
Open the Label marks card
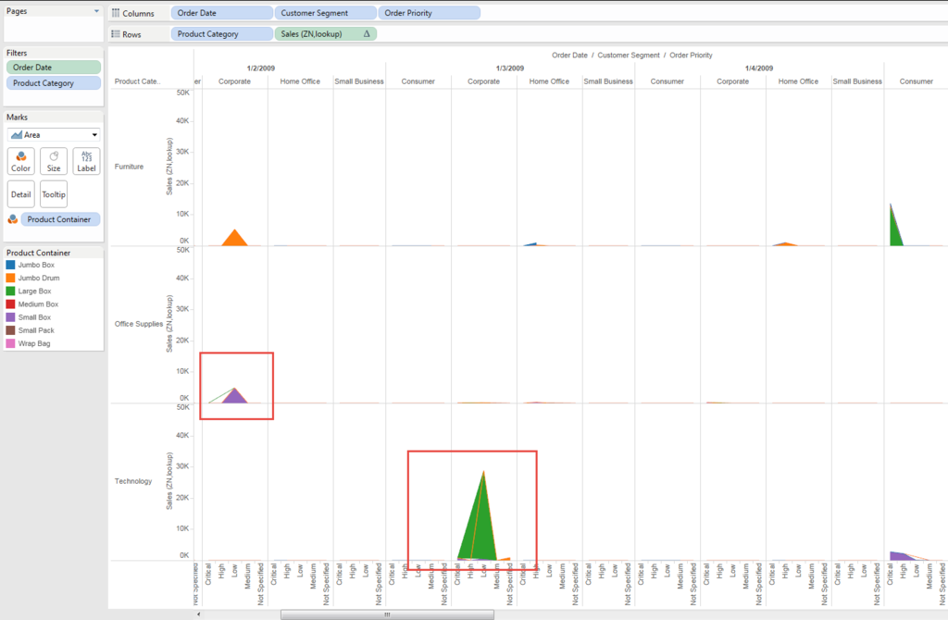(86, 161)
